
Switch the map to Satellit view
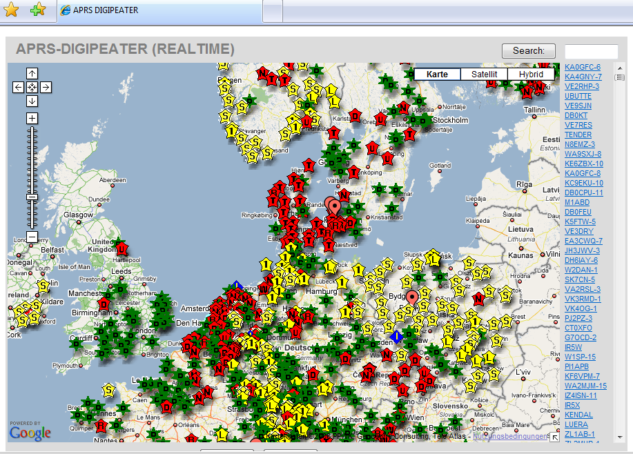point(484,75)
